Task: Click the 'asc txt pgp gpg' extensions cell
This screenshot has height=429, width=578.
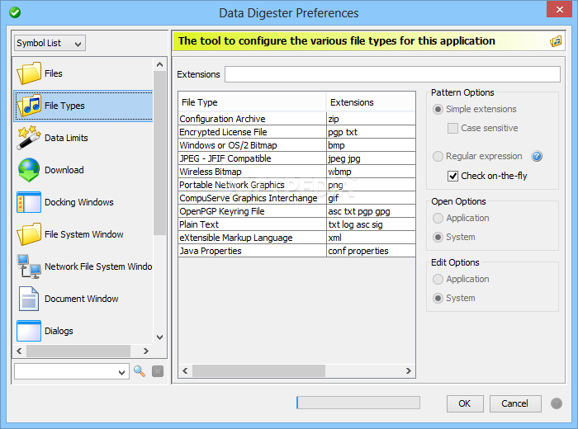Action: [x=371, y=211]
